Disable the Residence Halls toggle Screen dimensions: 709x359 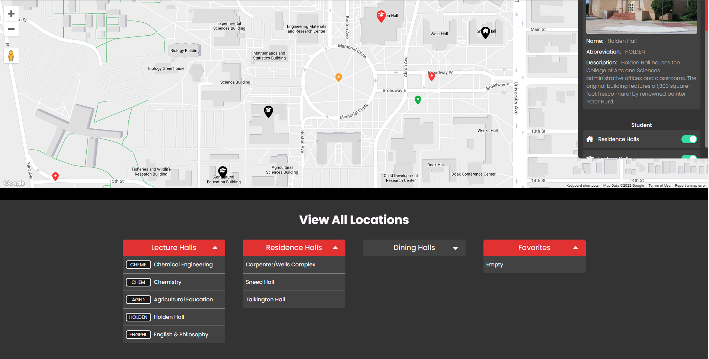point(689,139)
